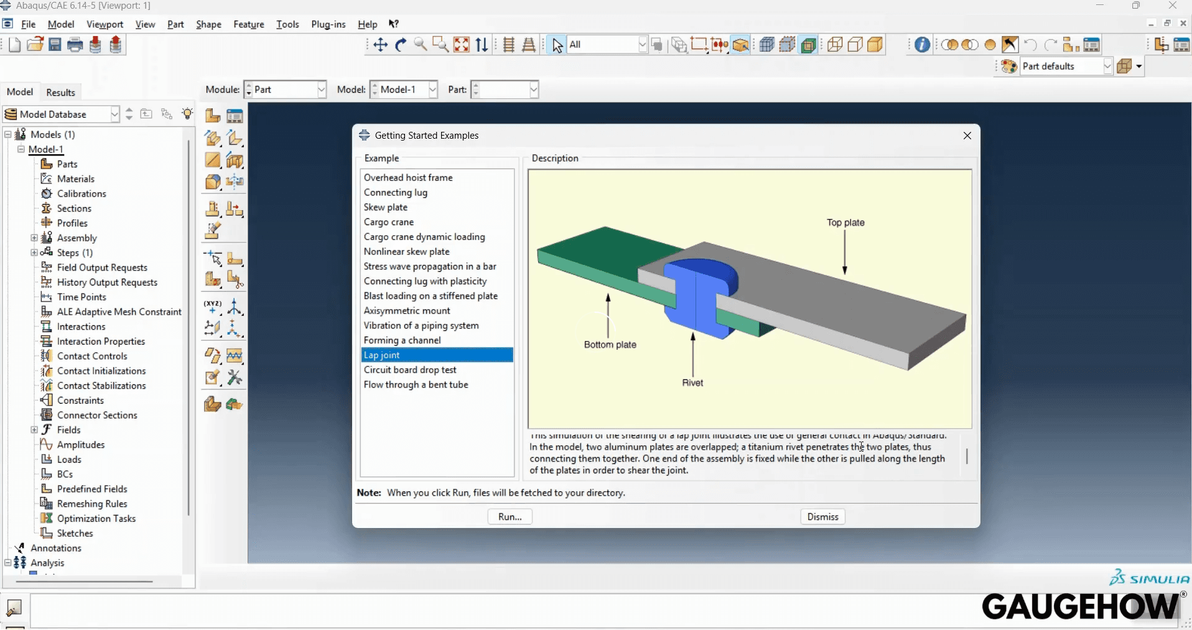The image size is (1192, 630).
Task: Open the color code palette
Action: [x=1009, y=67]
